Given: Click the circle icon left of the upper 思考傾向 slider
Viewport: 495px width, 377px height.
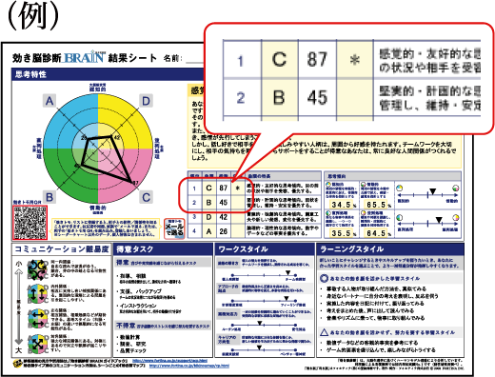Looking at the screenshot, I should [x=400, y=188].
